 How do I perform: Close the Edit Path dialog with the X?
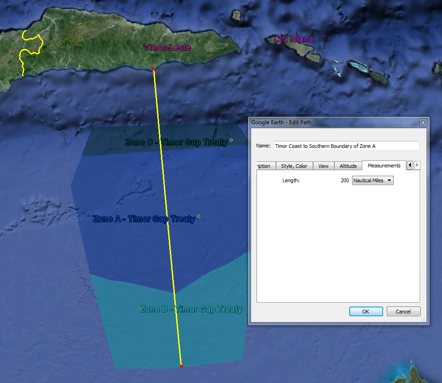point(423,122)
